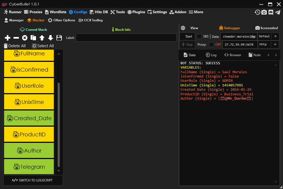Open the Runner tab

coord(13,12)
